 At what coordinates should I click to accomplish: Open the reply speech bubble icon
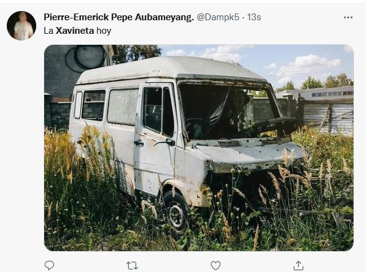coord(49,265)
